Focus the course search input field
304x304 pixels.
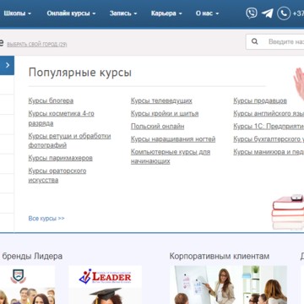(x=275, y=41)
